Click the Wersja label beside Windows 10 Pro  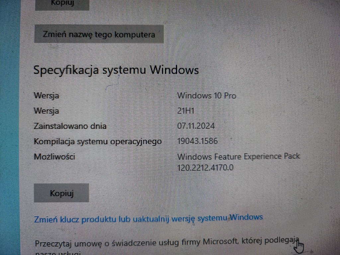pyautogui.click(x=46, y=96)
